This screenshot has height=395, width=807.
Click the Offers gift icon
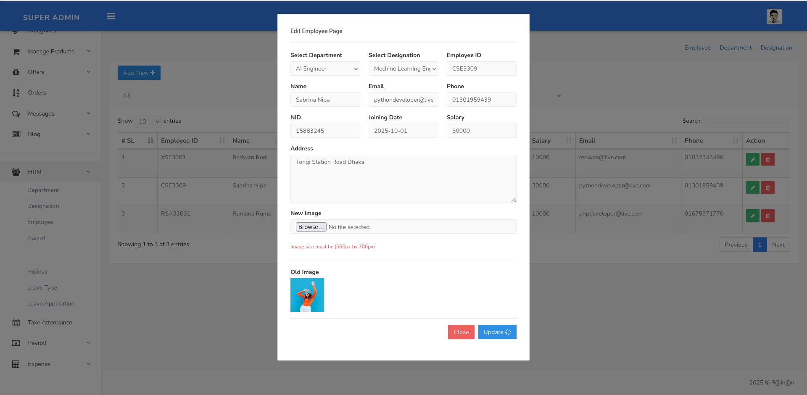click(x=16, y=72)
